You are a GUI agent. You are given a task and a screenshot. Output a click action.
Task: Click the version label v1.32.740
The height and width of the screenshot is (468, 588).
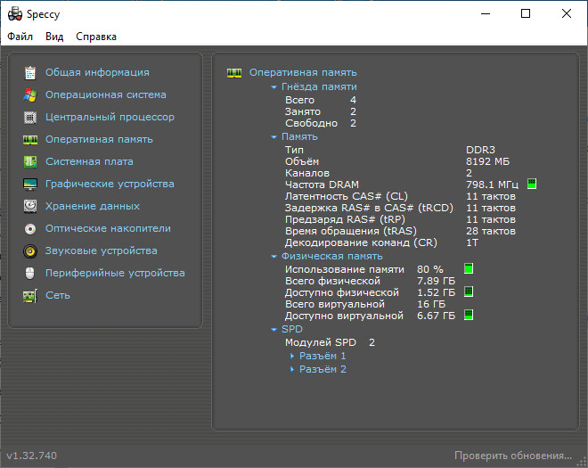click(31, 456)
